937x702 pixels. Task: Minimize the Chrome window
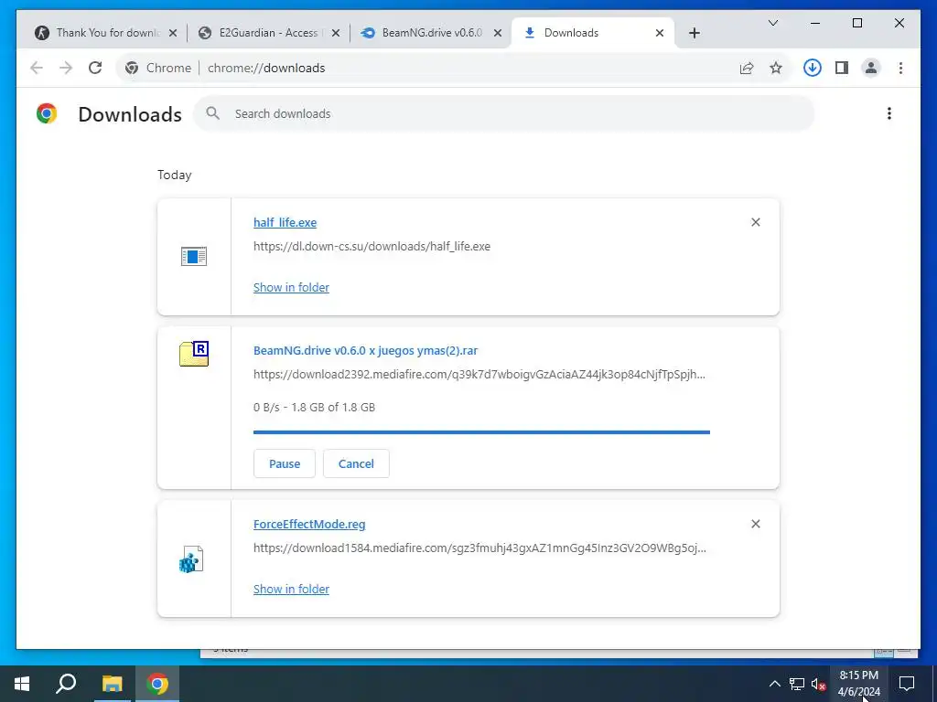click(x=815, y=23)
